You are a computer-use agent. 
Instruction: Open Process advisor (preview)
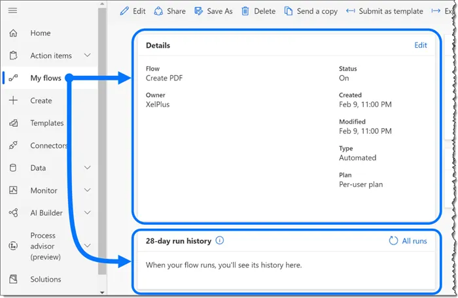pyautogui.click(x=44, y=246)
